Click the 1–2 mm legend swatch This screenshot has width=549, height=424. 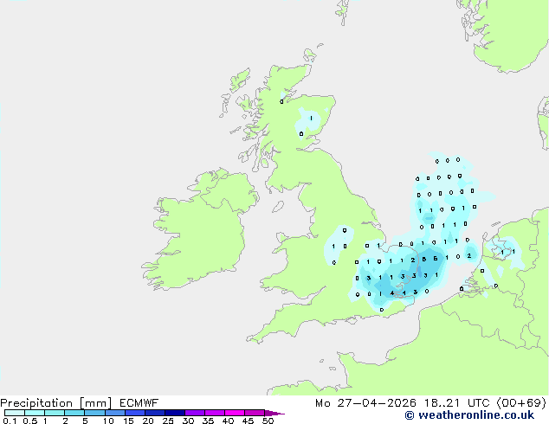55,413
